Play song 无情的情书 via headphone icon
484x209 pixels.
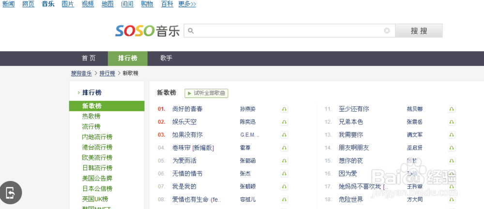coord(284,174)
